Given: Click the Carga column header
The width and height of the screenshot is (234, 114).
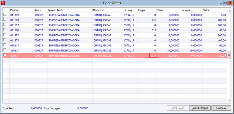Looking at the screenshot, I should point(147,10).
